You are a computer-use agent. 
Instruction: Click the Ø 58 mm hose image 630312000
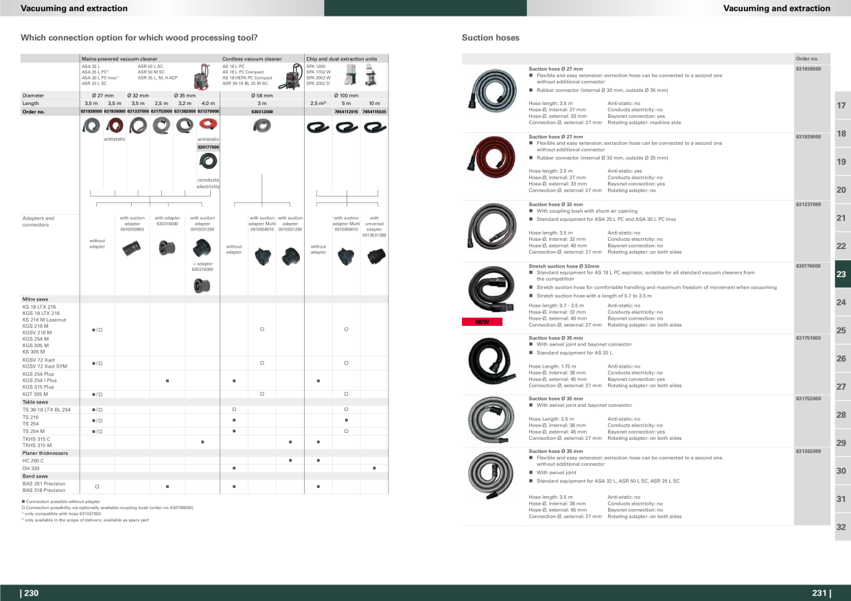coord(262,126)
